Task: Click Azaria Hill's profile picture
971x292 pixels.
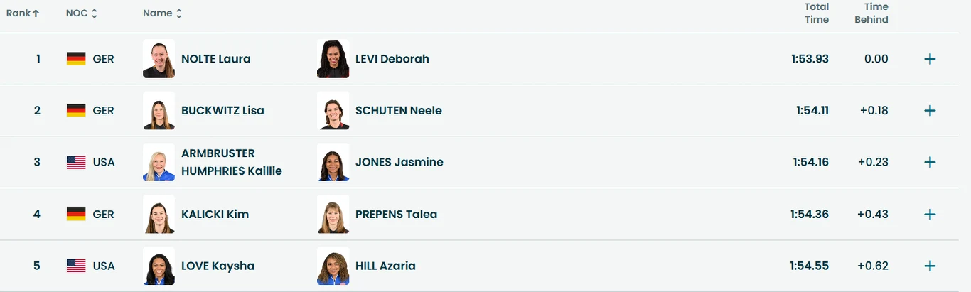Action: click(x=333, y=266)
